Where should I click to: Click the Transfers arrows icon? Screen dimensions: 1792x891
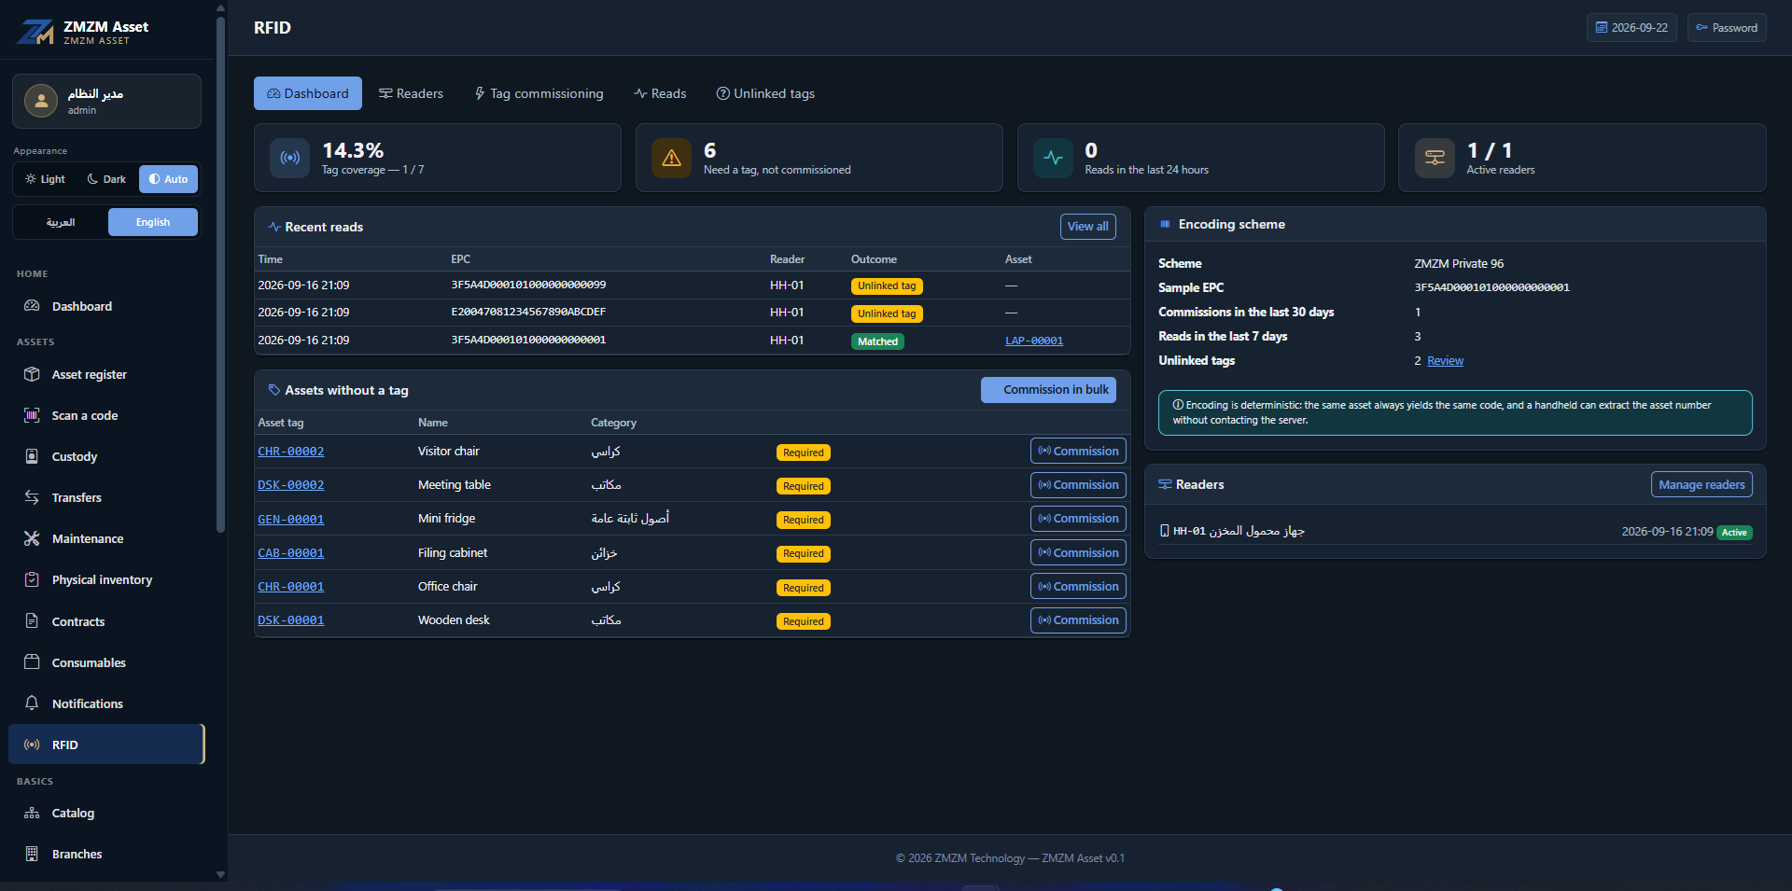pyautogui.click(x=32, y=497)
